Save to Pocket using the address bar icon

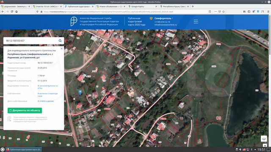pyautogui.click(x=219, y=11)
